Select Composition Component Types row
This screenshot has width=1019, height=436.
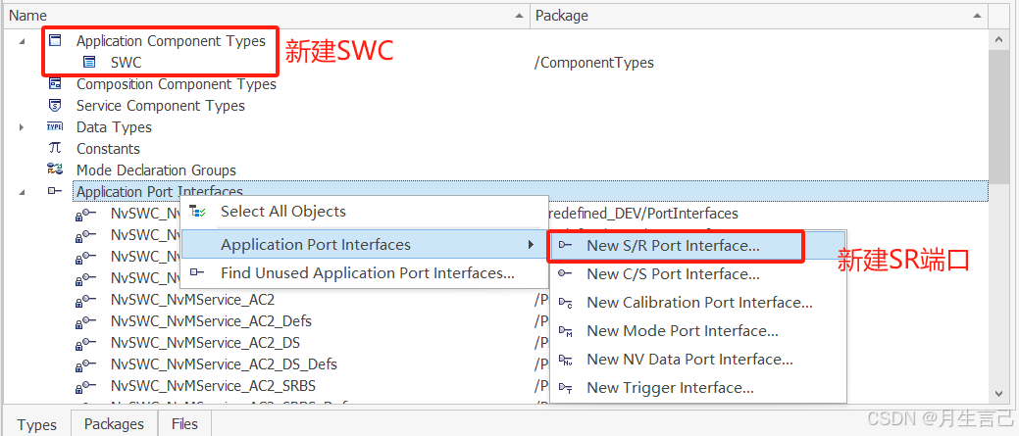coord(177,83)
